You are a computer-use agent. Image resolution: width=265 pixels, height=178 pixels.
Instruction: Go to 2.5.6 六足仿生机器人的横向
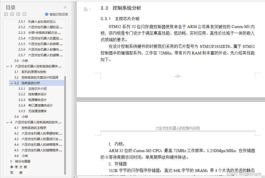(x=41, y=49)
